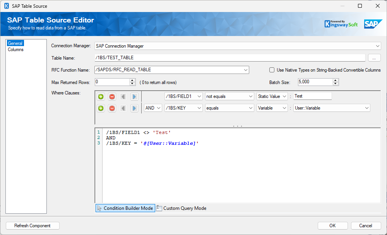The image size is (387, 235).
Task: Click the Refresh Component button
Action: click(x=33, y=226)
